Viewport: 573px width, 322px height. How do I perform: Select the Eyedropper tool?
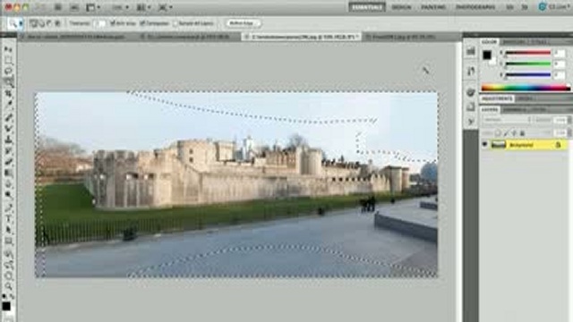(8, 105)
